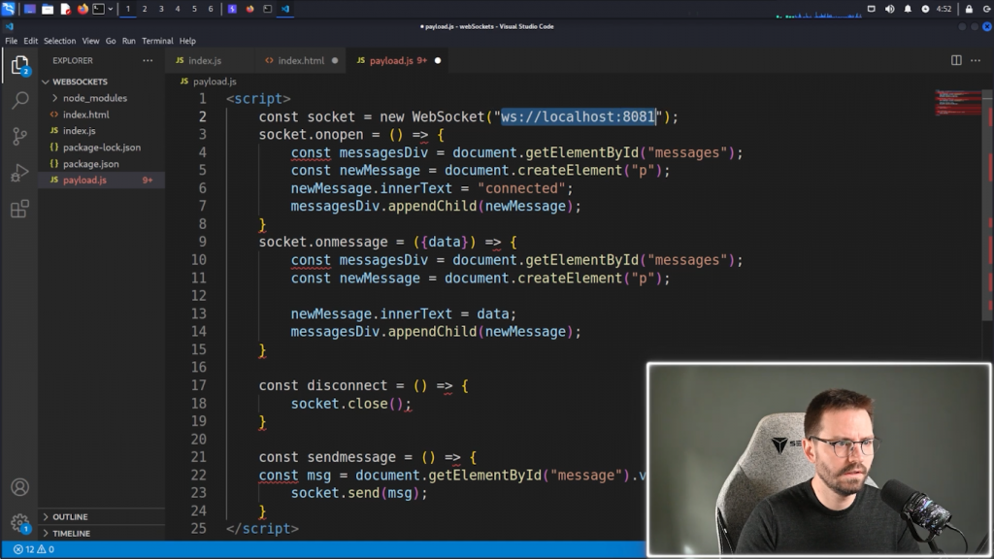This screenshot has width=994, height=559.
Task: Open the notifications bell icon
Action: point(908,9)
